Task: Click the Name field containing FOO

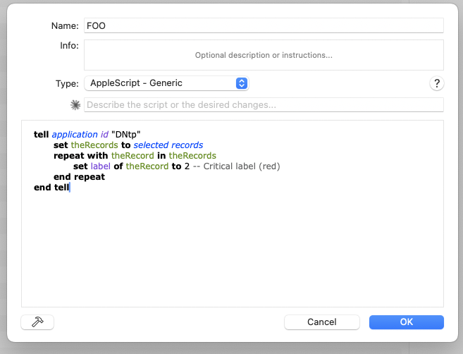Action: [263, 25]
